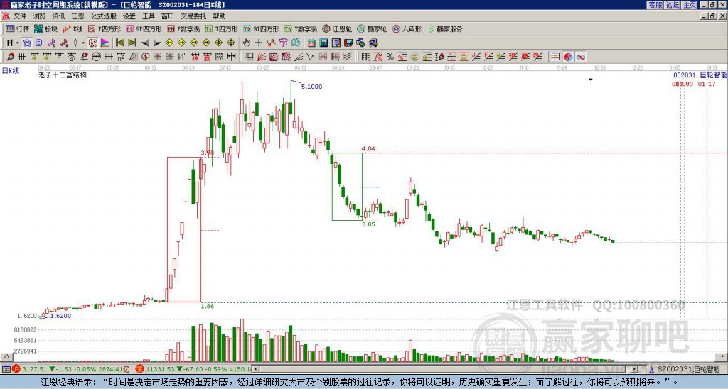728x389 pixels.
Task: Open the 文件 menu
Action: (x=20, y=16)
